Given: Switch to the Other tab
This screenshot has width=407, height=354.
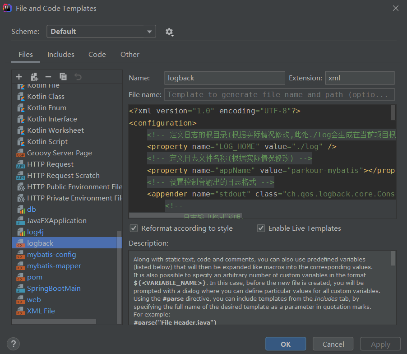Looking at the screenshot, I should [x=130, y=55].
